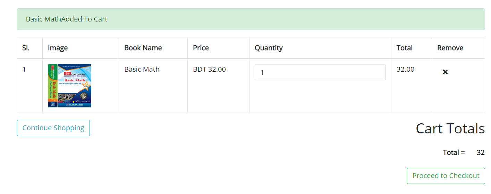Focus the quantity input field

click(320, 72)
